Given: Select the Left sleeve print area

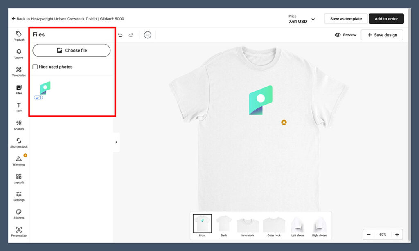Looking at the screenshot, I should tap(297, 225).
